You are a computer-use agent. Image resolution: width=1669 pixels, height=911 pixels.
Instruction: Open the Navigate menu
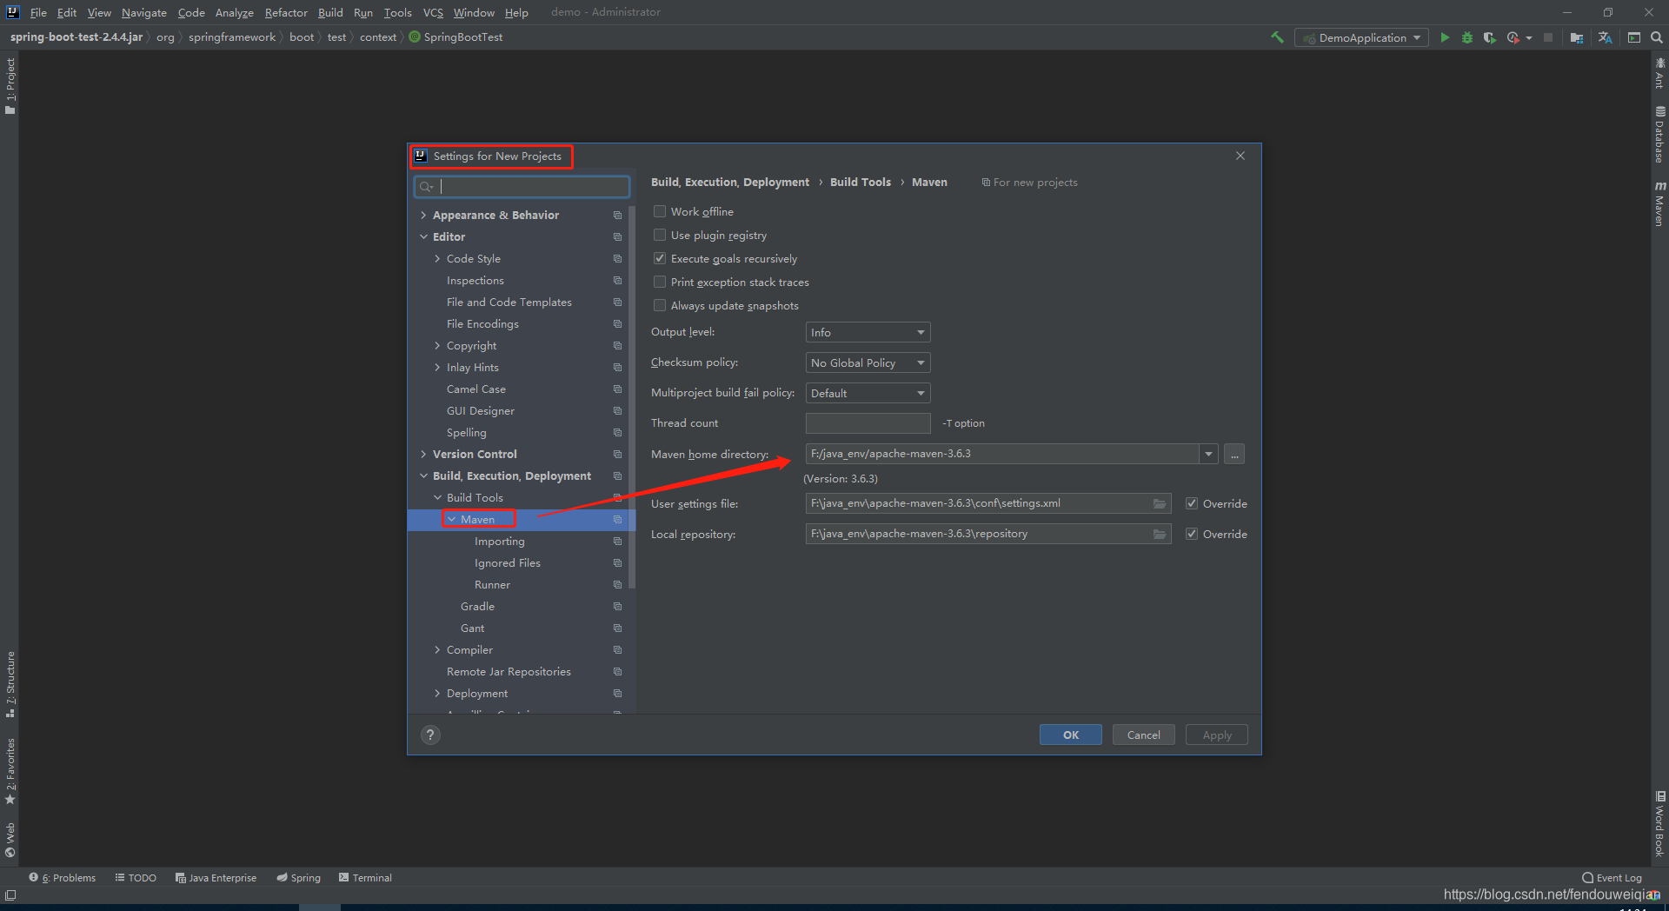point(144,12)
